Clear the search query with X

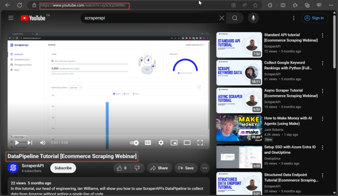(x=222, y=18)
